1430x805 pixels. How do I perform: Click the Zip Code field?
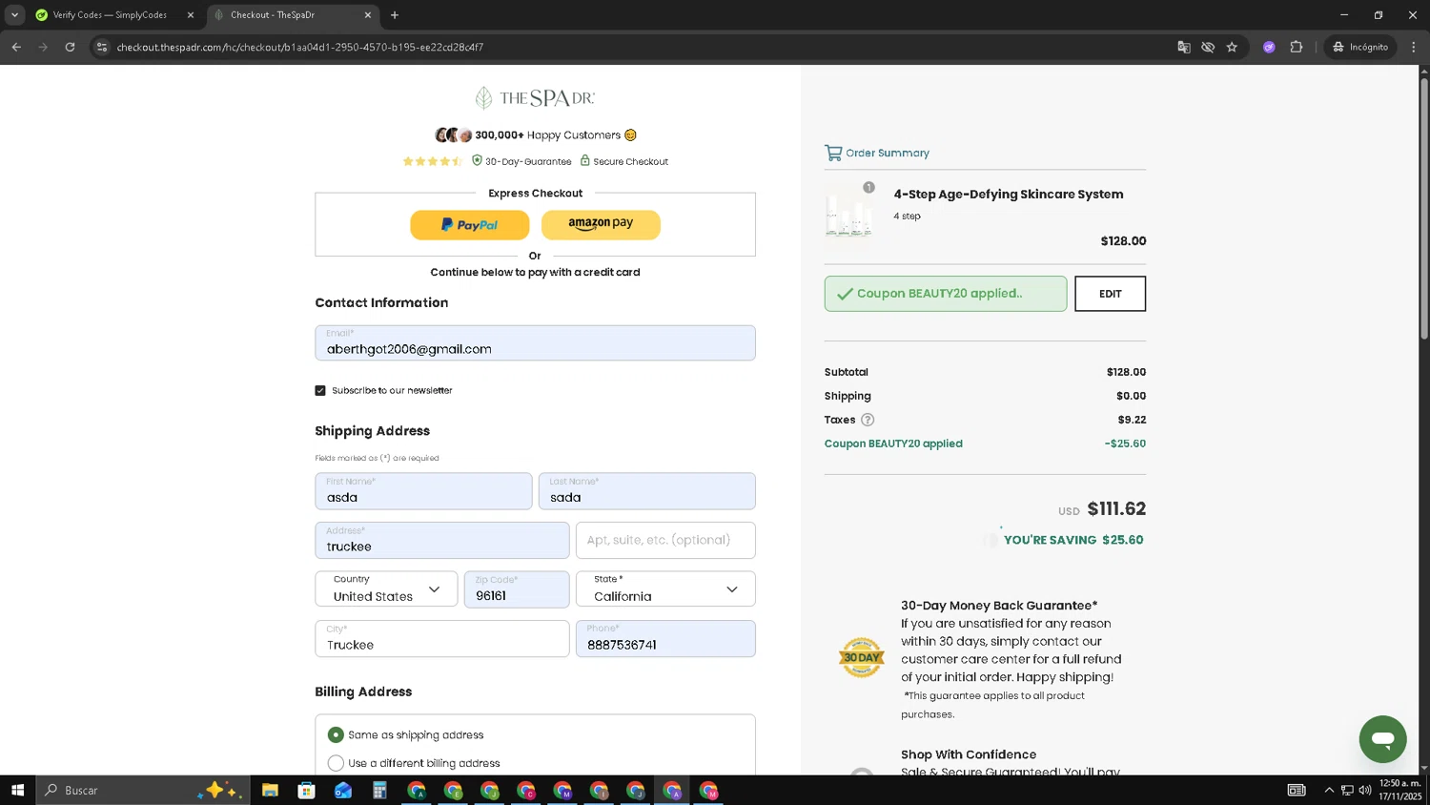tap(517, 589)
